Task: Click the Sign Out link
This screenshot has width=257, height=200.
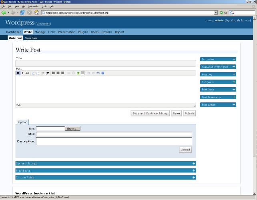Action: (x=230, y=20)
